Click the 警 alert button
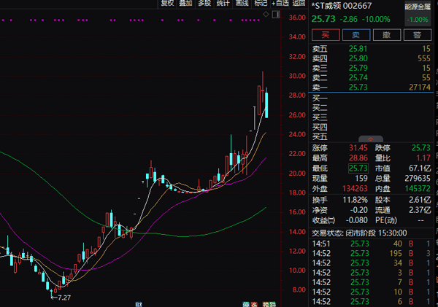Viewport: 438px width, 307px height. [x=418, y=35]
